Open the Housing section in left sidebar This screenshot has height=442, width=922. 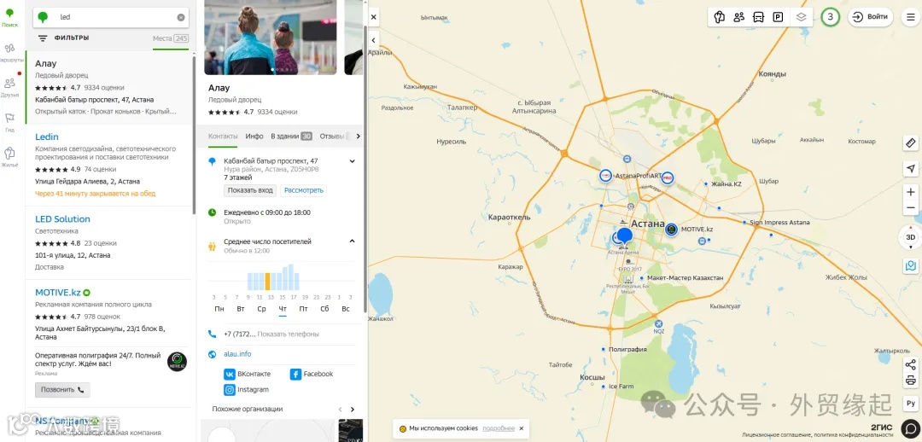click(9, 157)
